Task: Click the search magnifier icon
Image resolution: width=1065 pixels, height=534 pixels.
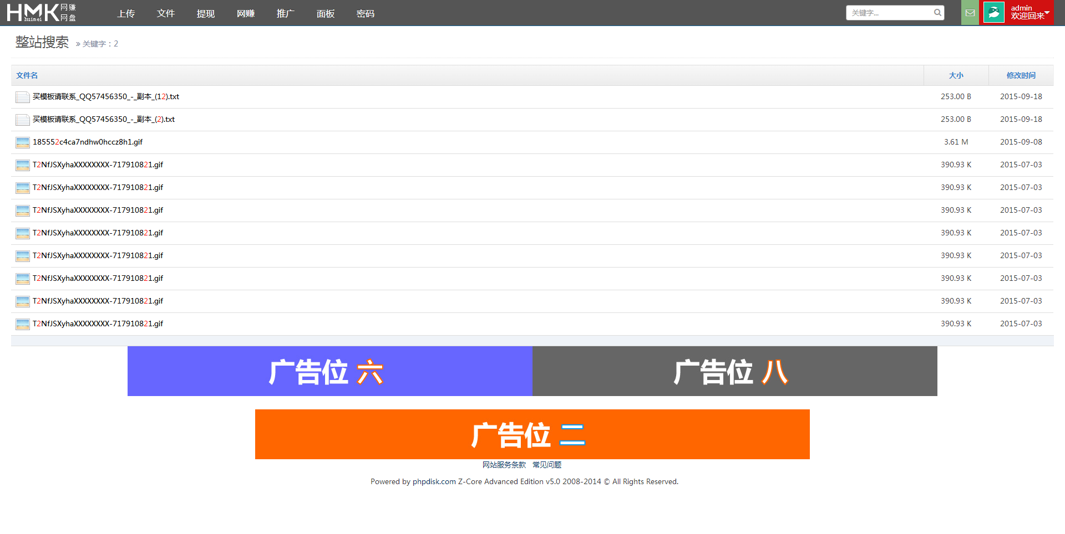Action: pyautogui.click(x=937, y=12)
